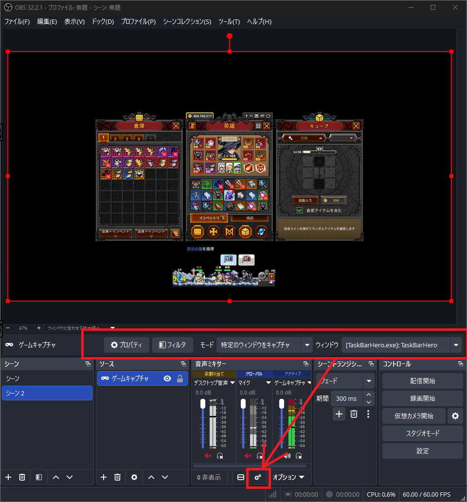Screen dimensions: 467x502
Task: Hide ゲームキャプチャ source with eye icon
Action: point(167,378)
